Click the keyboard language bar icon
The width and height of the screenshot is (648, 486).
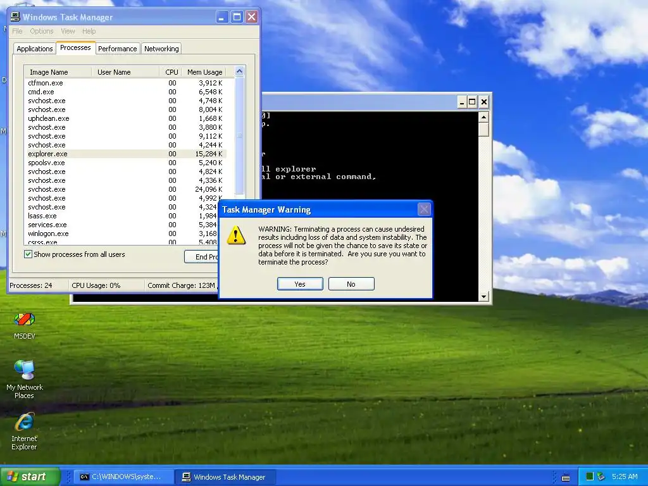566,478
